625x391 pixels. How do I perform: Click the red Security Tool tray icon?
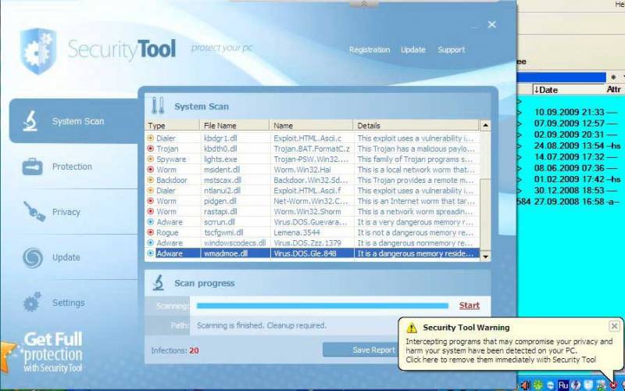click(x=615, y=384)
